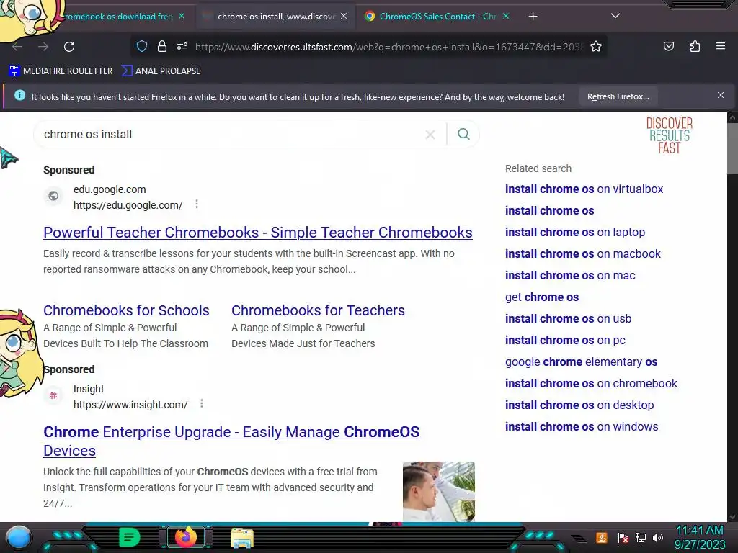
Task: Select install chrome os on usb
Action: (x=568, y=319)
